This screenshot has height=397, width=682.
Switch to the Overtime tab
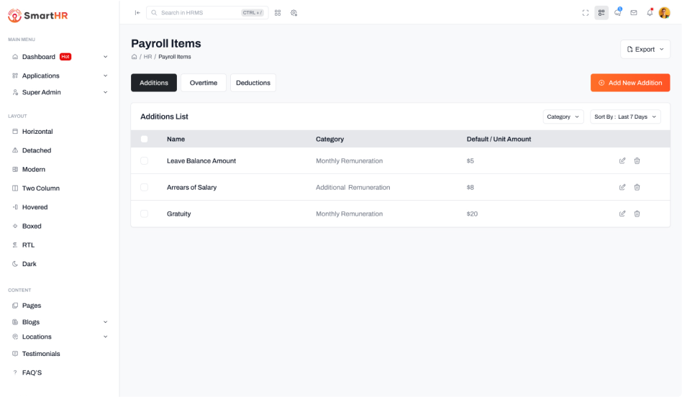(x=204, y=83)
